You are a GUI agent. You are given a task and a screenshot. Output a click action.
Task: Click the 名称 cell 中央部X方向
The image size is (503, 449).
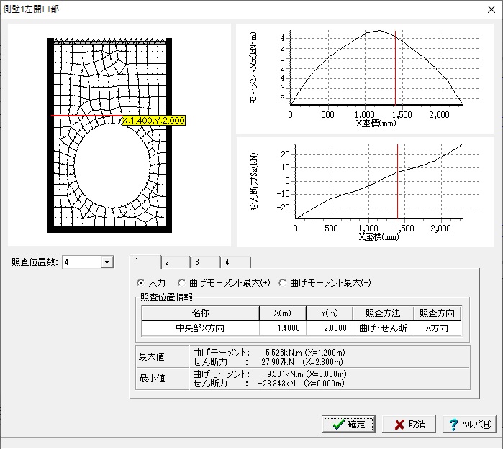201,328
